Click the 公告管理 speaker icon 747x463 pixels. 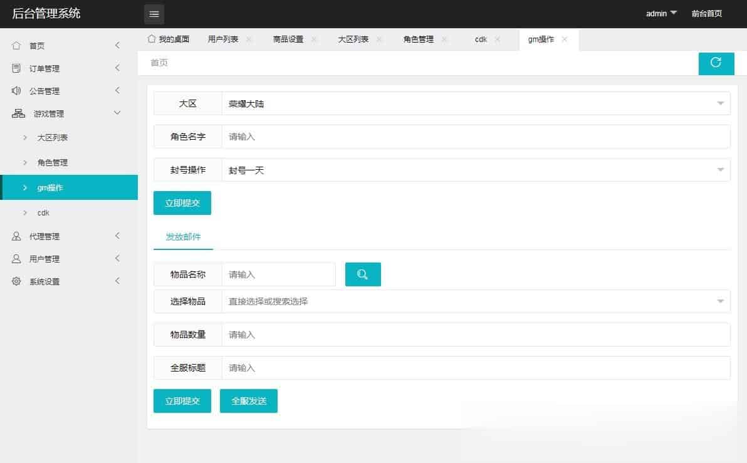pyautogui.click(x=16, y=90)
